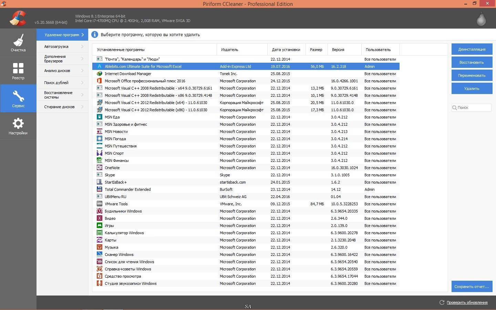The width and height of the screenshot is (496, 310).
Task: Click the Будильники Windows icon
Action: coord(99,211)
